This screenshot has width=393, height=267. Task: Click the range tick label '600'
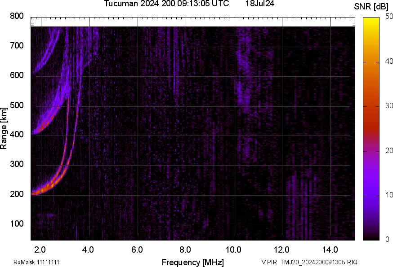(17, 75)
